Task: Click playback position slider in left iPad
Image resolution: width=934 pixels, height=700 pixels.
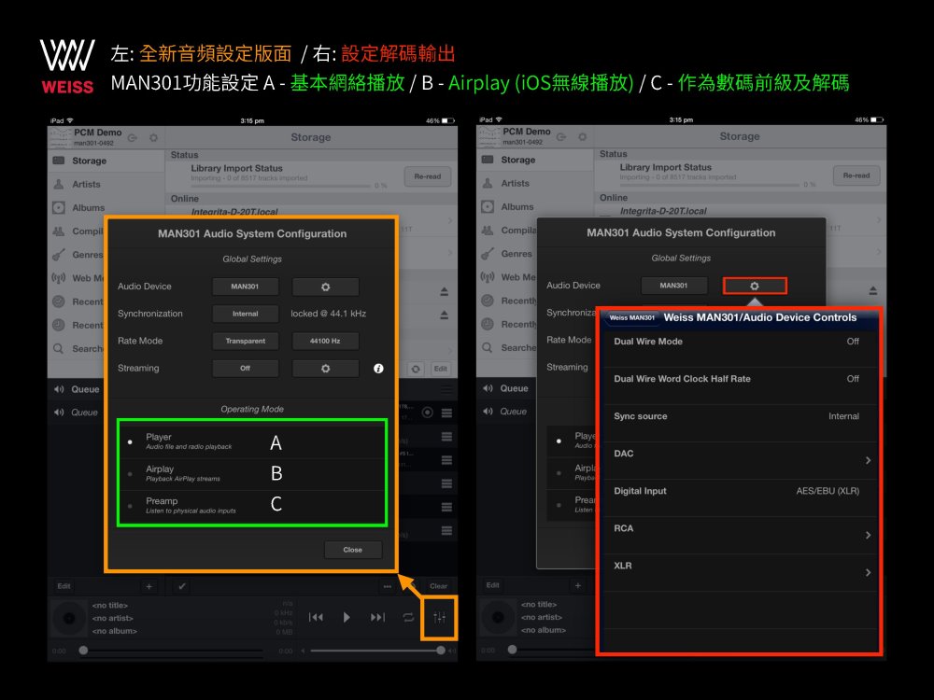Action: 173,651
